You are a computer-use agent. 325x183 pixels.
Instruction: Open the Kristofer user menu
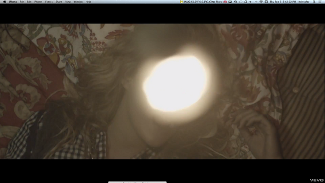(x=304, y=2)
